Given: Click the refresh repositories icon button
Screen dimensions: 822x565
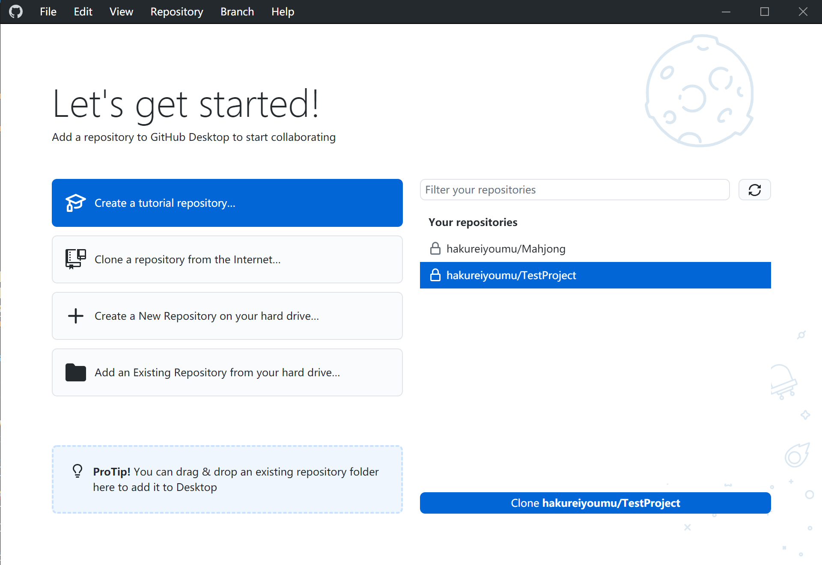Looking at the screenshot, I should (x=754, y=190).
